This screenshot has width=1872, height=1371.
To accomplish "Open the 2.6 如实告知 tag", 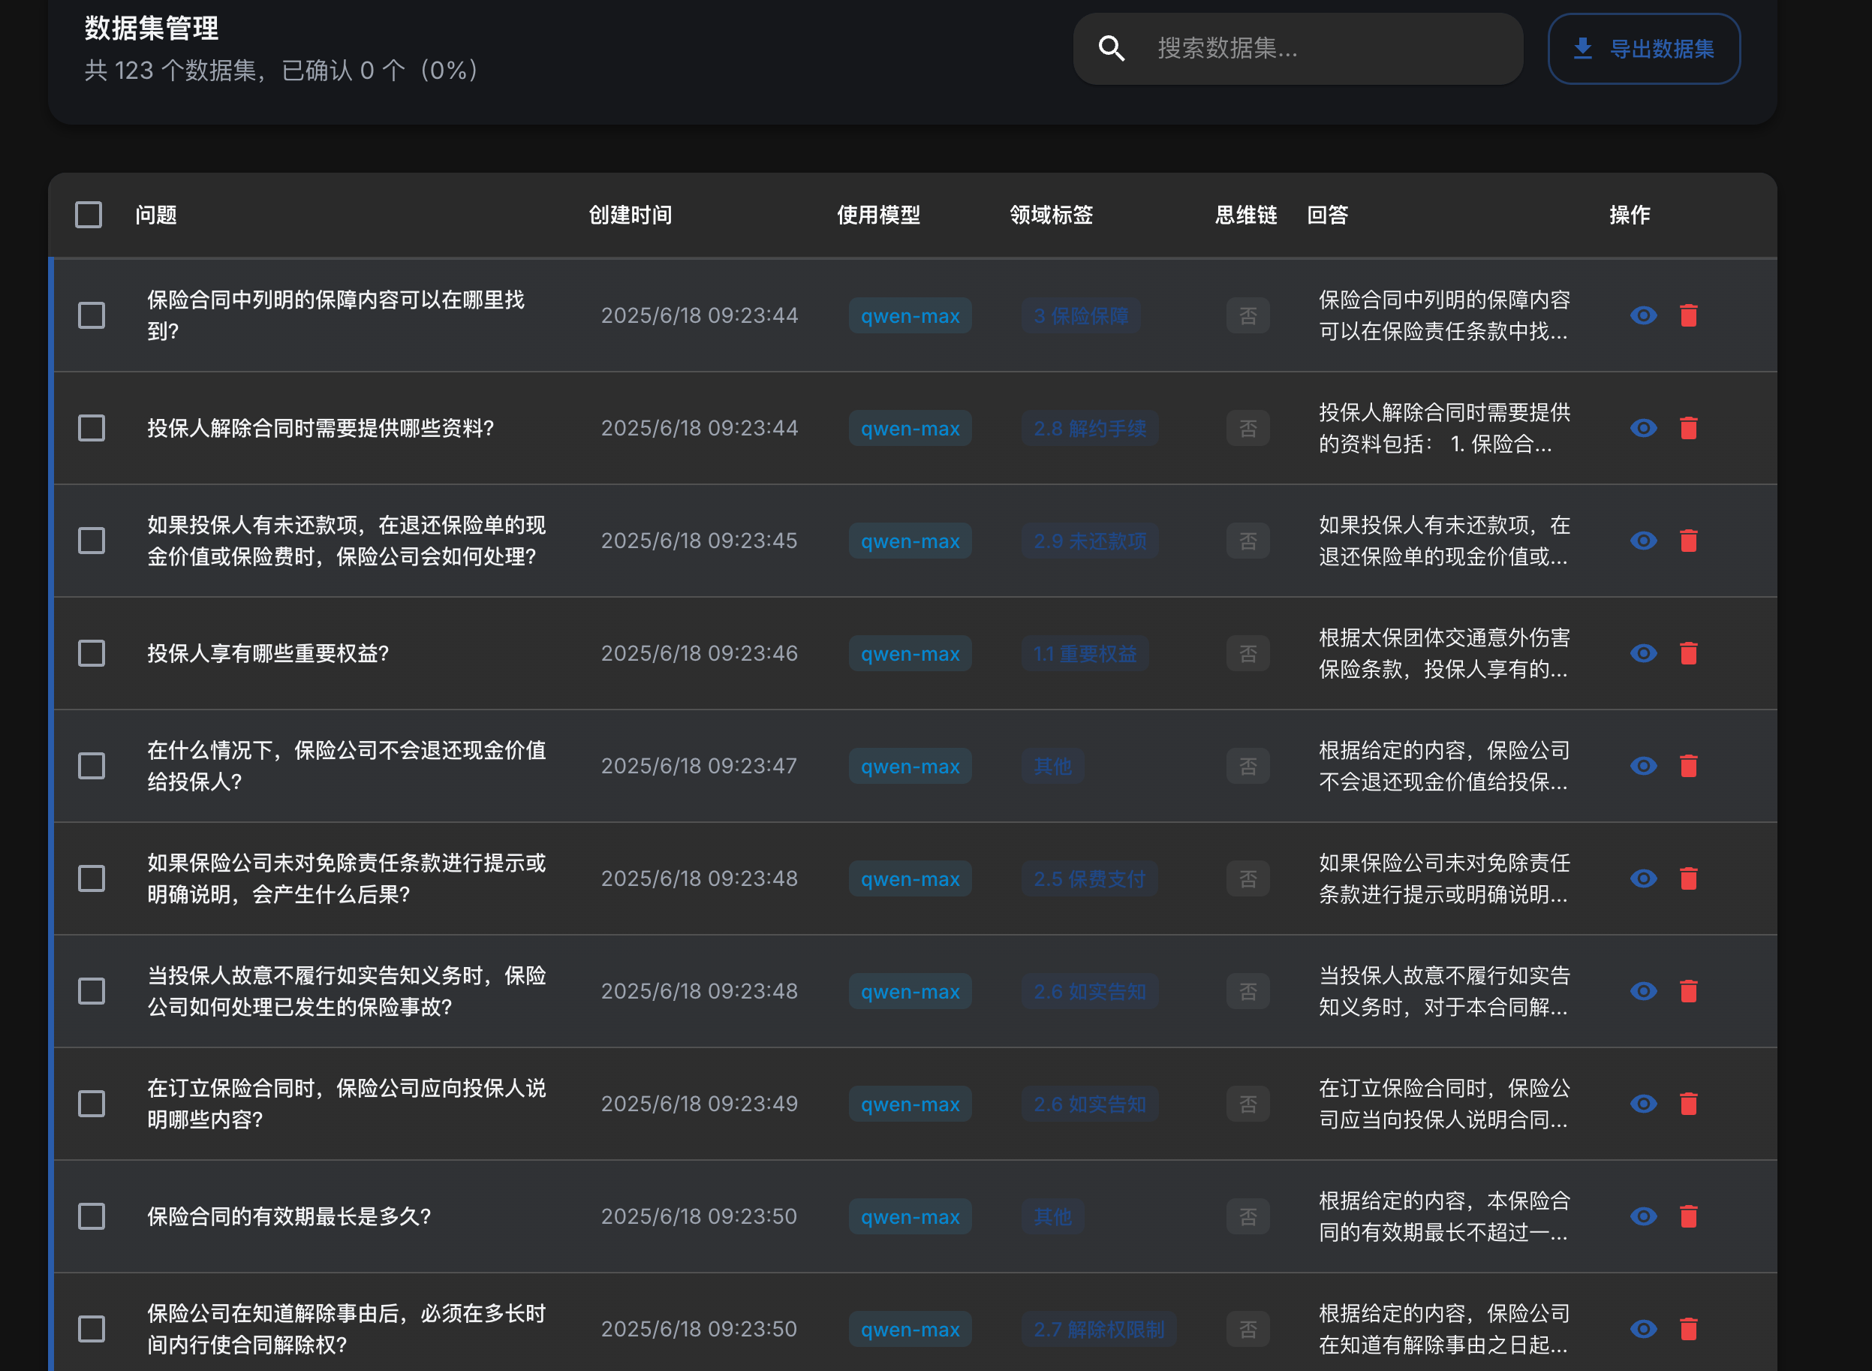I will pos(1090,991).
